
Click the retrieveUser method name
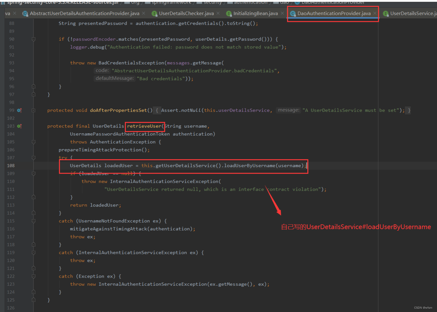pos(144,126)
